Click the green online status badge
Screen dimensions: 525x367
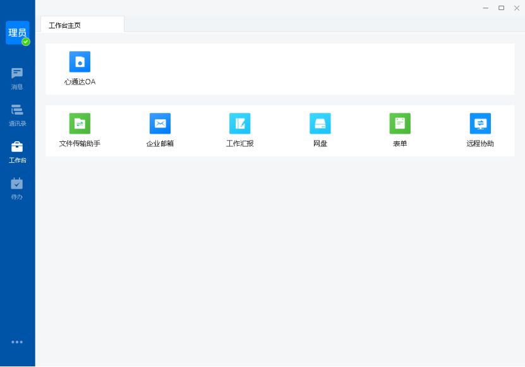click(26, 42)
